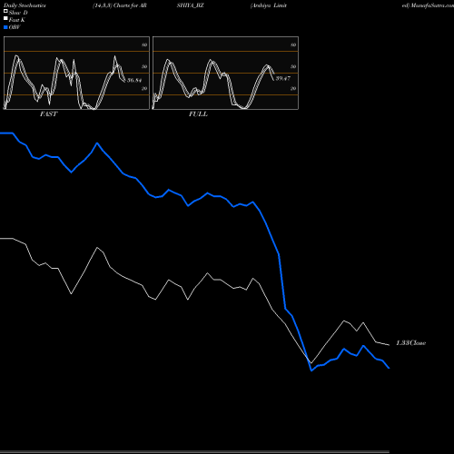Click the OBV legend text
The height and width of the screenshot is (454, 454).
(15, 27)
